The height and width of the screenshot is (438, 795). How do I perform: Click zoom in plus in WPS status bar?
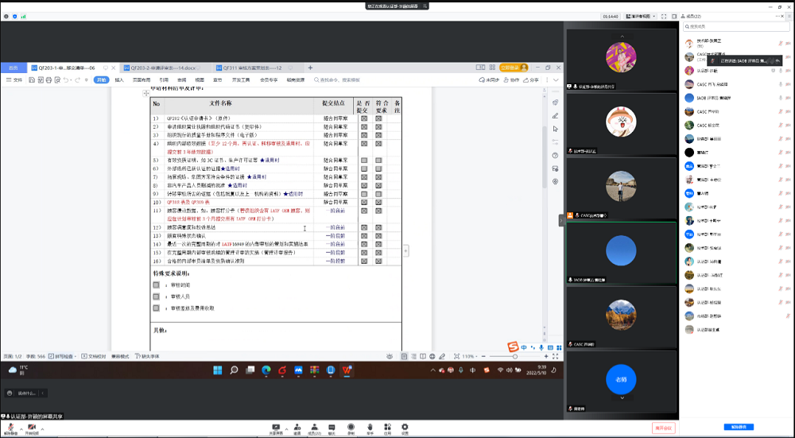coord(546,356)
